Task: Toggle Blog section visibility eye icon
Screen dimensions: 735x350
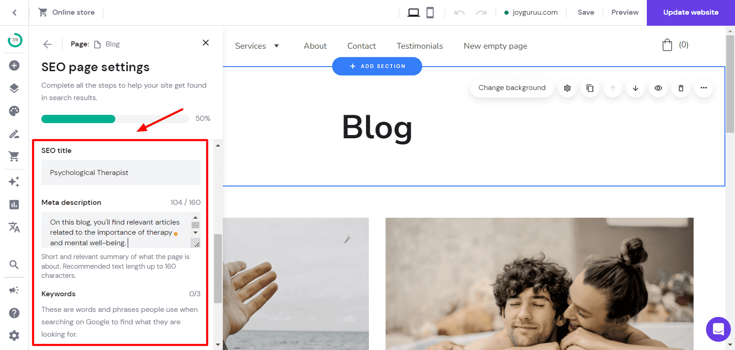Action: [x=658, y=88]
